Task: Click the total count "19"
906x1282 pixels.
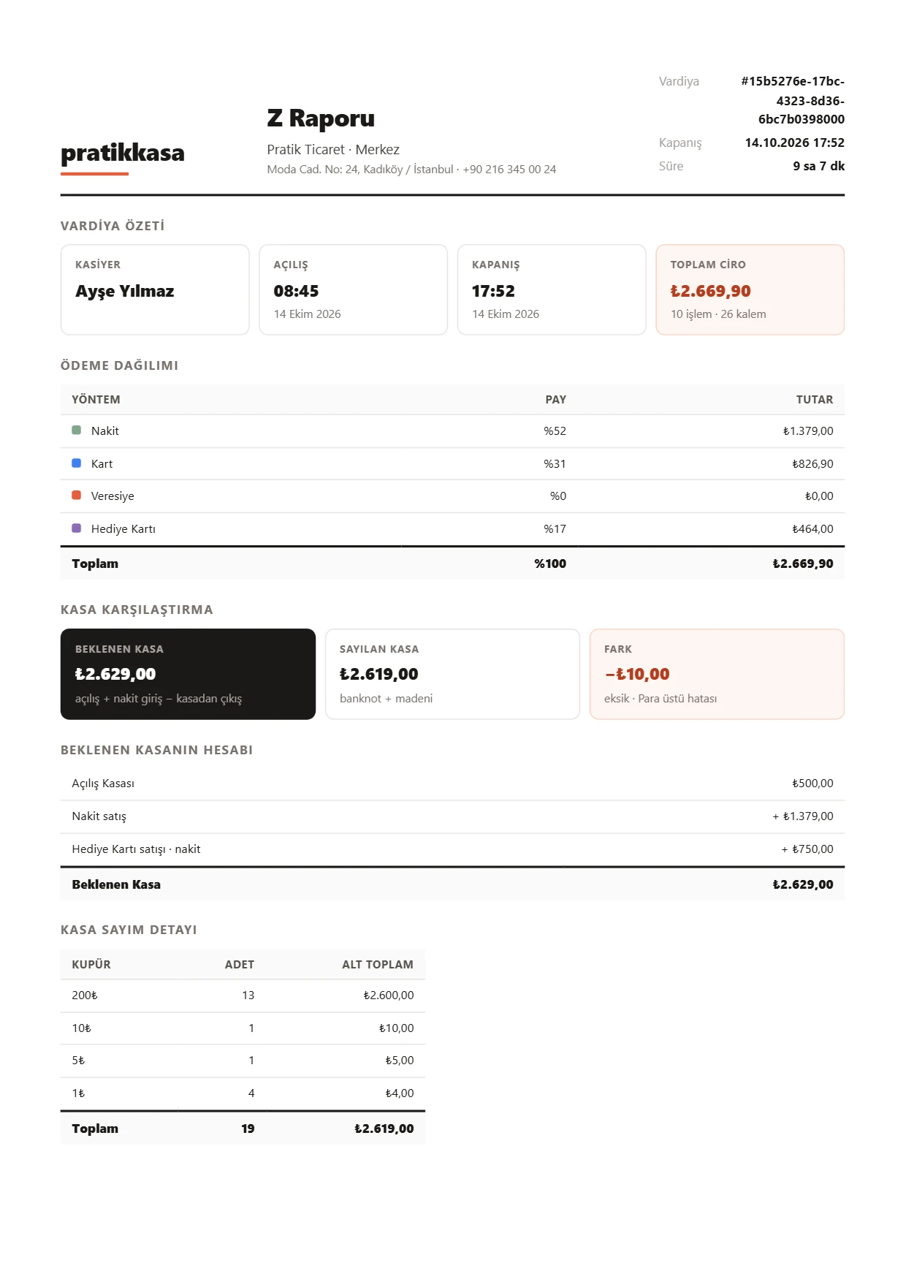Action: (x=248, y=1129)
